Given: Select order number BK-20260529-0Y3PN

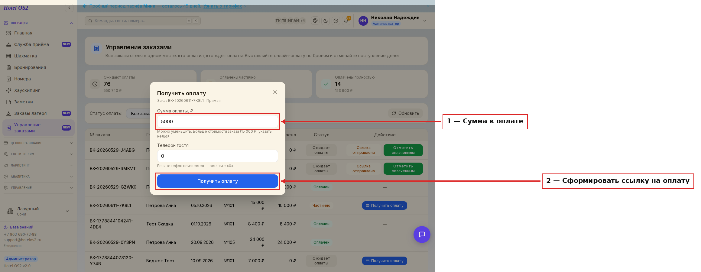Looking at the screenshot, I should [112, 242].
